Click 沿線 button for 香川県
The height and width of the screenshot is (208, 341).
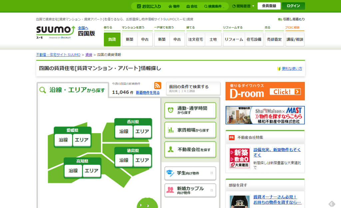(x=124, y=131)
